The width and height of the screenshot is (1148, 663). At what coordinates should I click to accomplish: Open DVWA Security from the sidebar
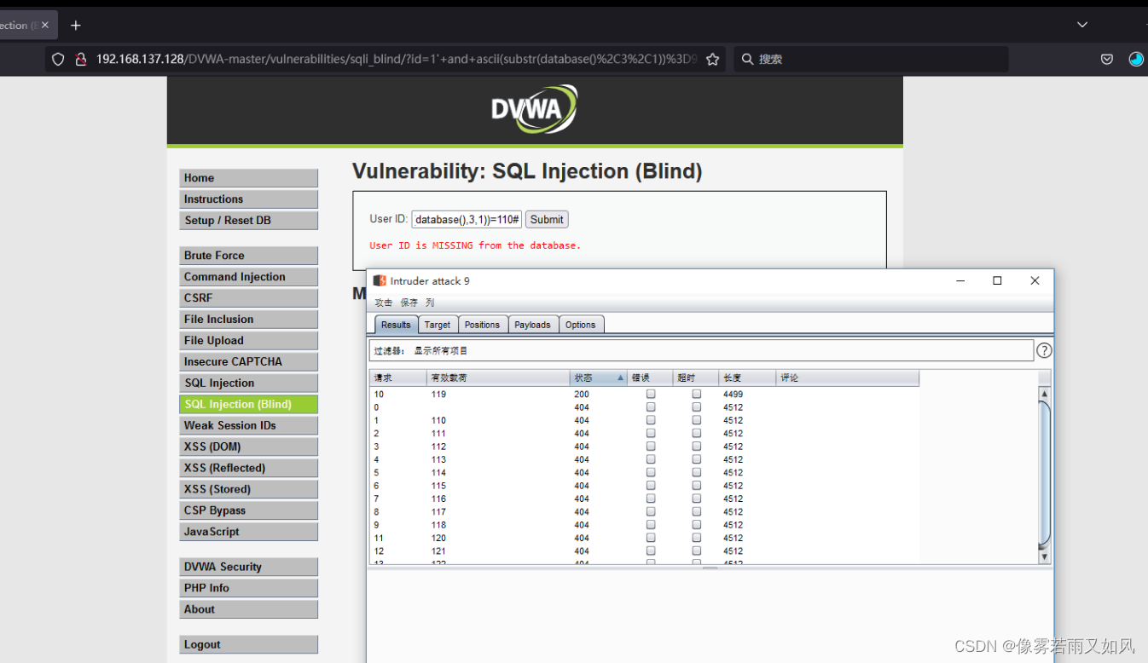tap(248, 566)
